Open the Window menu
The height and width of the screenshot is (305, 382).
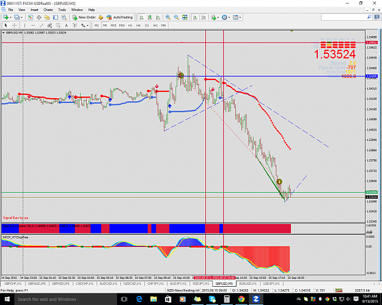pyautogui.click(x=77, y=10)
